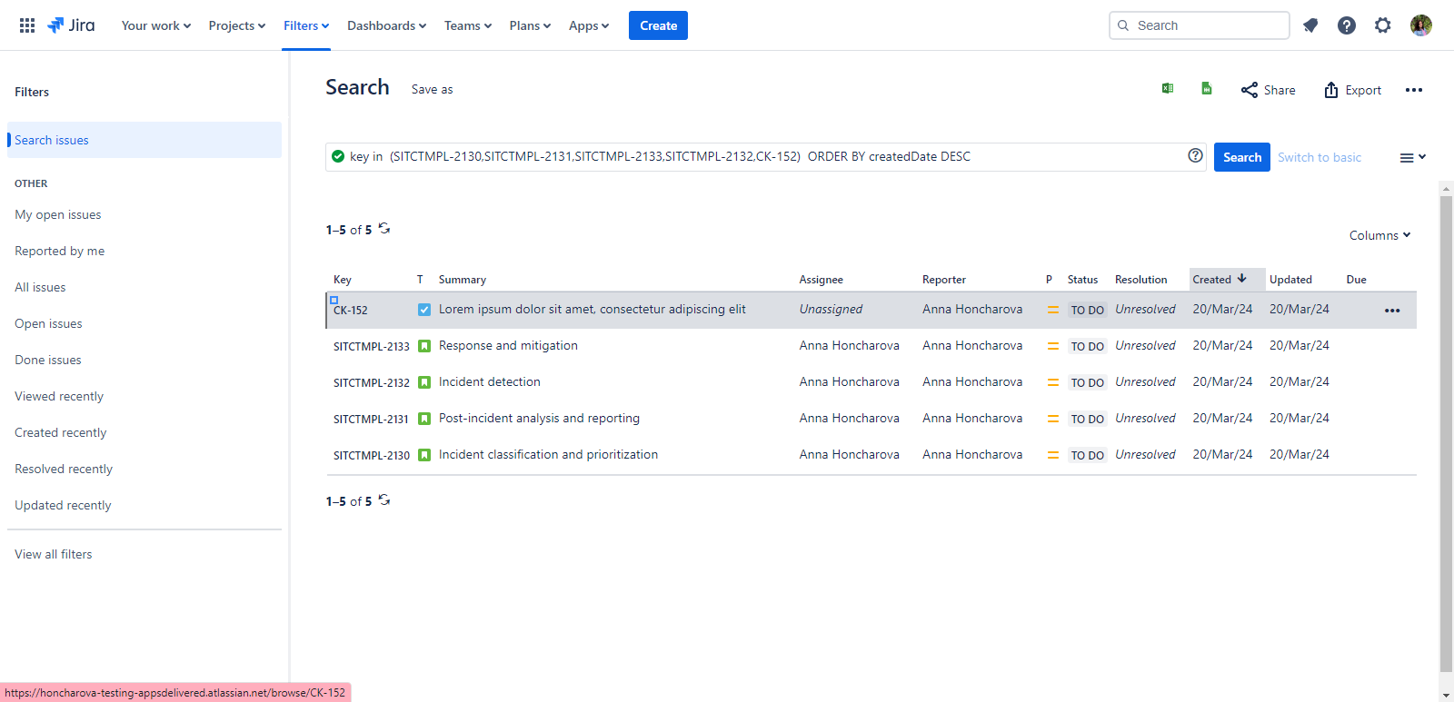Viewport: 1454px width, 702px height.
Task: Click the blue Search button
Action: pyautogui.click(x=1242, y=157)
